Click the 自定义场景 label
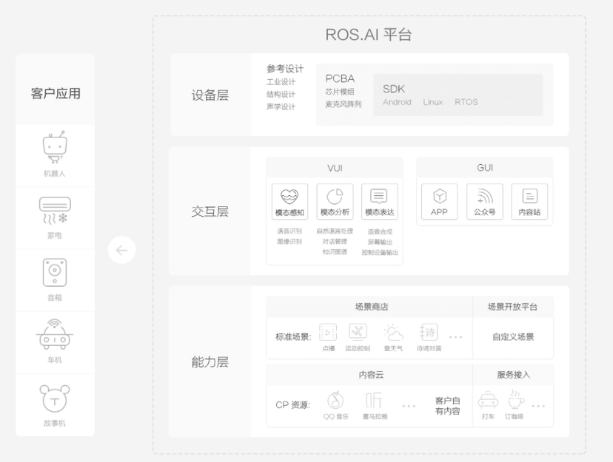 point(513,337)
